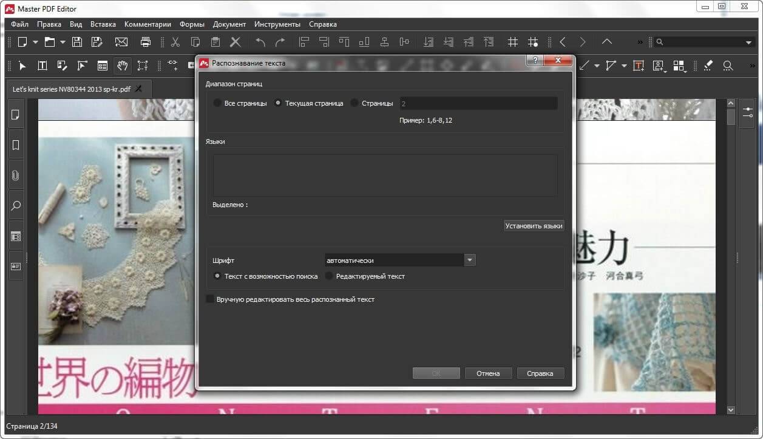This screenshot has width=763, height=439.
Task: Open the Документ menu
Action: (229, 24)
